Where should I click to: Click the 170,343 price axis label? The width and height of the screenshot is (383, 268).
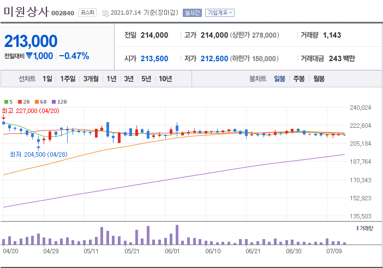click(360, 180)
